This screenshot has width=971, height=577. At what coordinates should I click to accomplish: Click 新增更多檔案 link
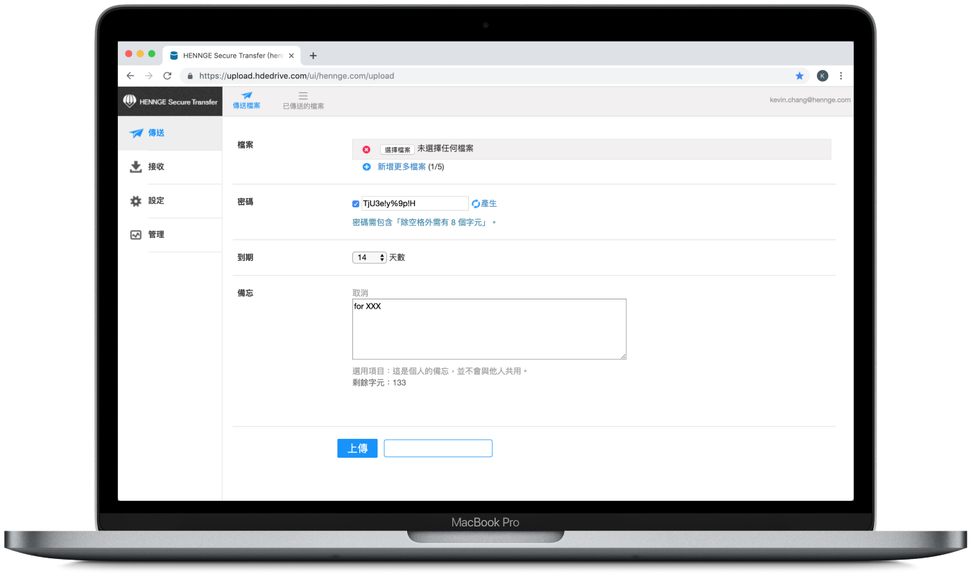pyautogui.click(x=402, y=167)
